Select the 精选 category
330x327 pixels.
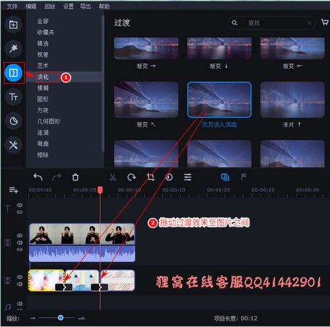tap(43, 44)
